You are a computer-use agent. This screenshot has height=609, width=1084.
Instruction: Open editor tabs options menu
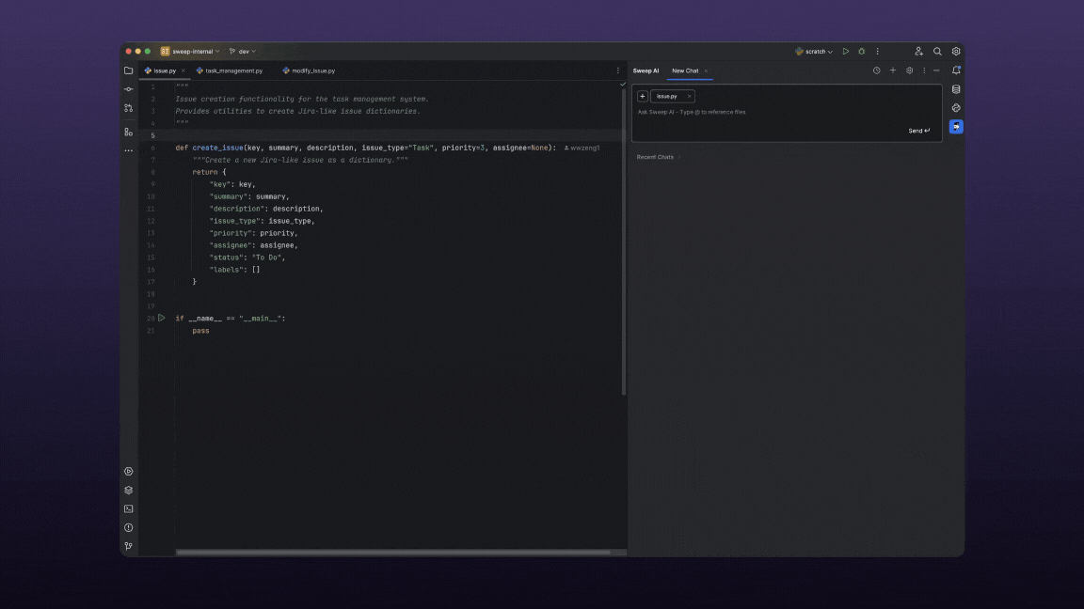(618, 70)
